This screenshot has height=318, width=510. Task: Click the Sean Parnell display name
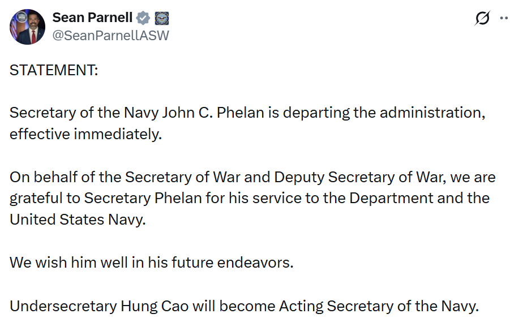coord(92,18)
